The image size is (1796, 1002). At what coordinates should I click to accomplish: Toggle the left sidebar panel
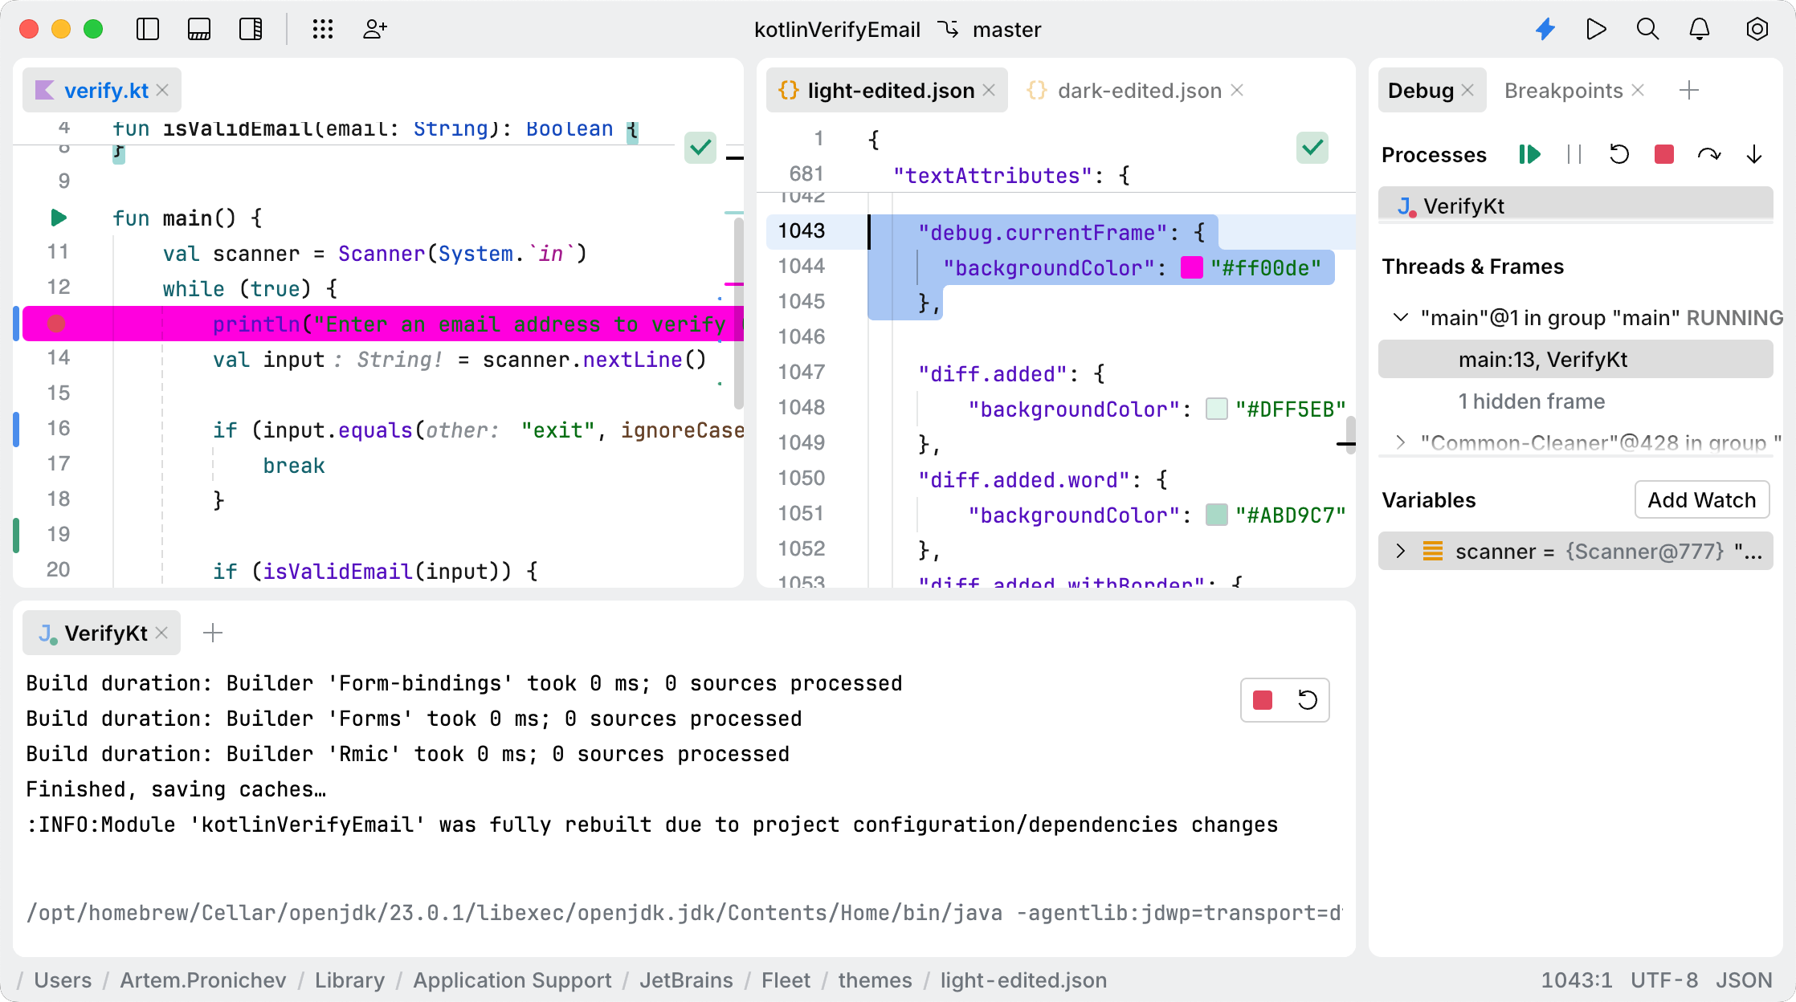(x=148, y=30)
